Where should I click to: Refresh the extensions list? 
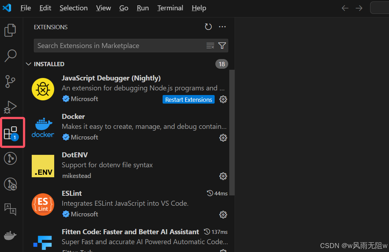click(x=208, y=27)
